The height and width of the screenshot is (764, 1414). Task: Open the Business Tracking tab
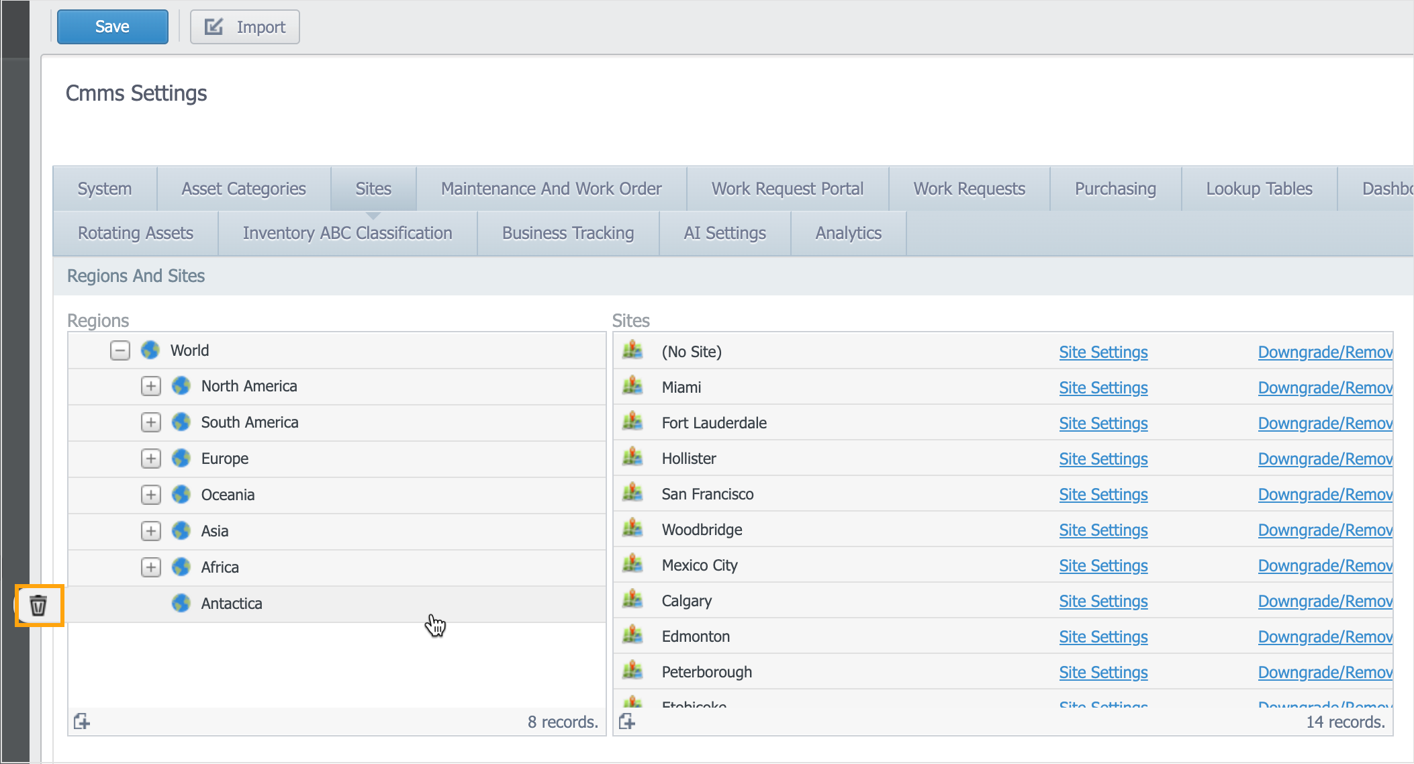tap(568, 233)
